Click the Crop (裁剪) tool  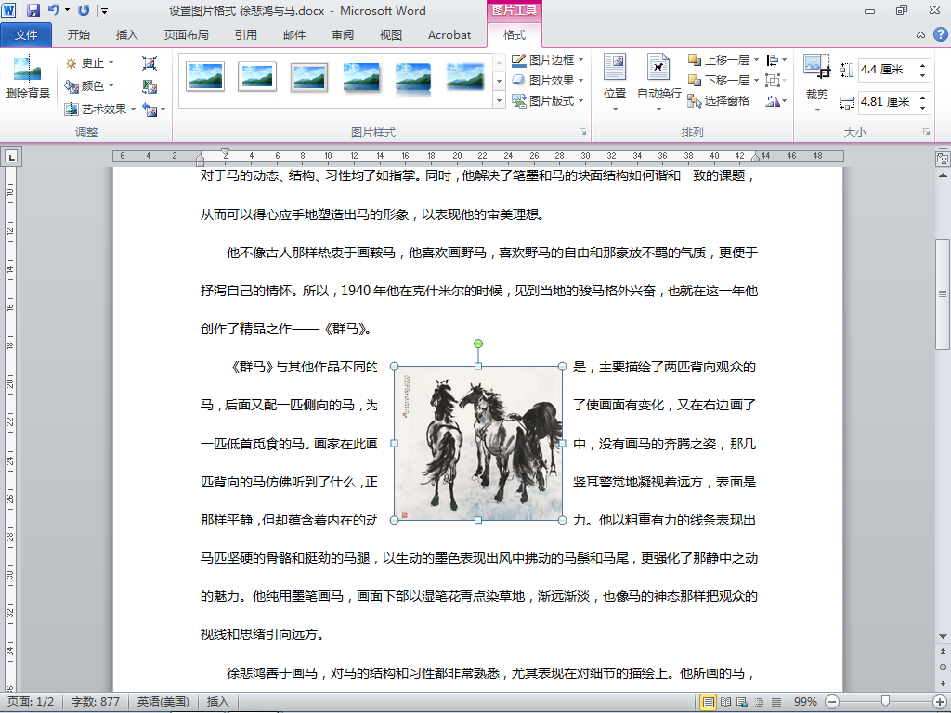coord(817,83)
